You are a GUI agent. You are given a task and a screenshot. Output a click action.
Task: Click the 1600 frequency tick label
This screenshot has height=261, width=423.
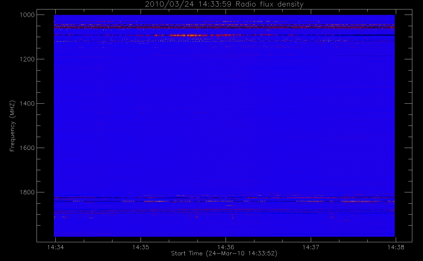[x=27, y=148]
